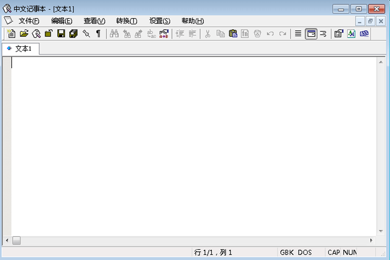Click the 行 1/1 , 列 1 status text

(x=213, y=253)
